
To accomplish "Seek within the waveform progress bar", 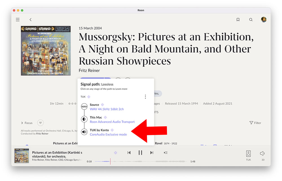I will (x=141, y=161).
